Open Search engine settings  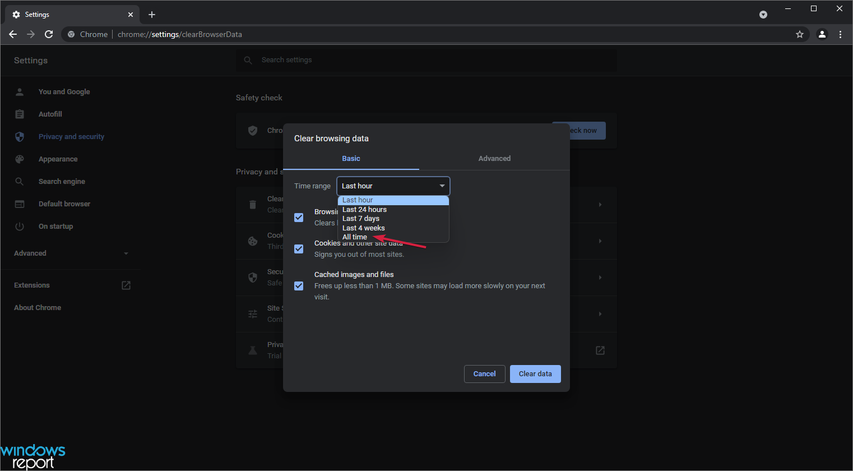point(62,181)
